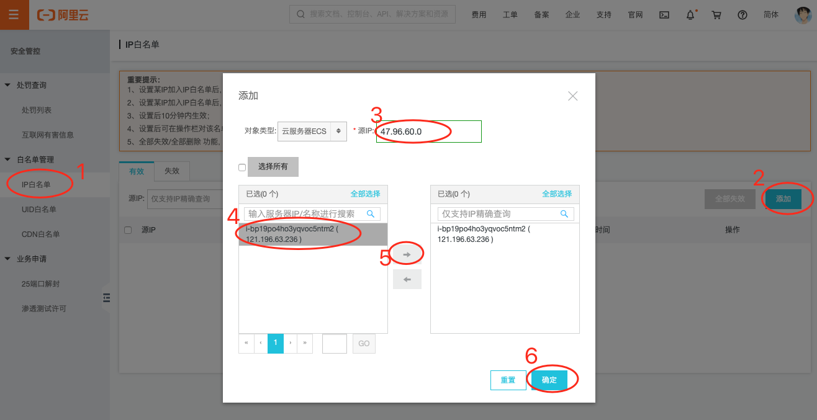Image resolution: width=817 pixels, height=420 pixels.
Task: Tick the 选择所有 checkbox
Action: pyautogui.click(x=242, y=168)
